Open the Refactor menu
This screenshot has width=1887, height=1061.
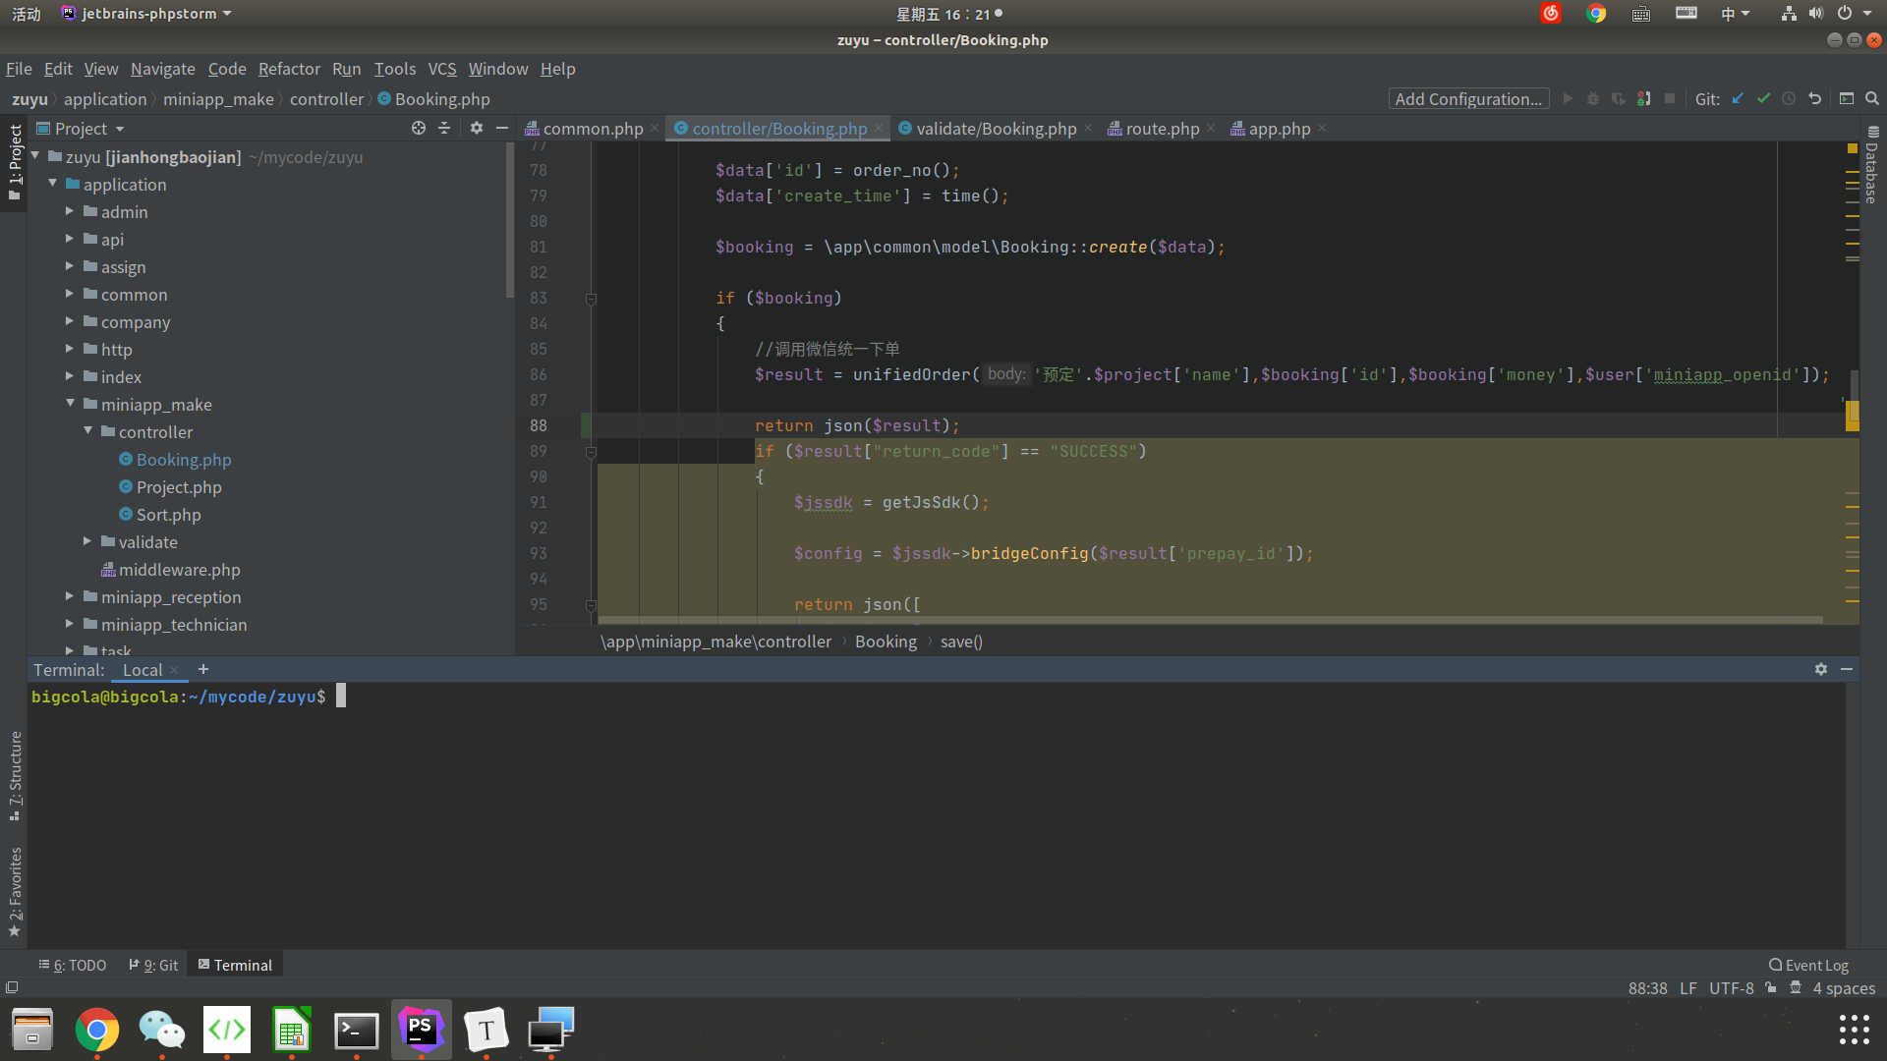pyautogui.click(x=289, y=69)
